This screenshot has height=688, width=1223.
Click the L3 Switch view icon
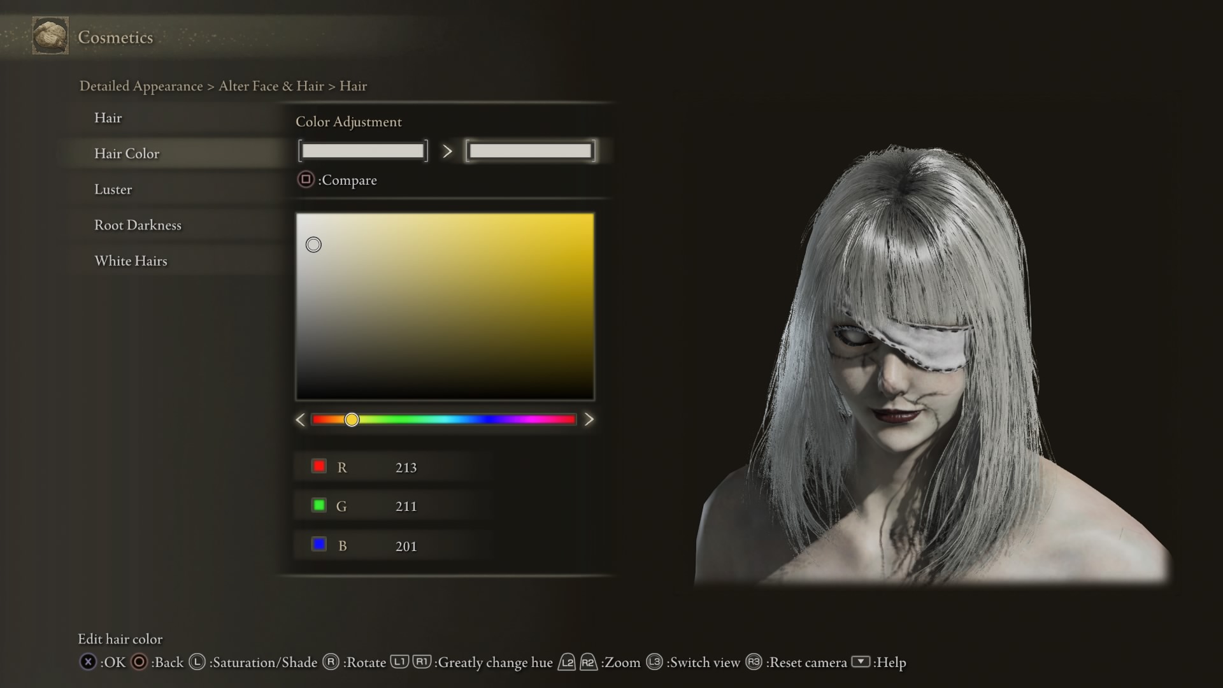pos(654,662)
